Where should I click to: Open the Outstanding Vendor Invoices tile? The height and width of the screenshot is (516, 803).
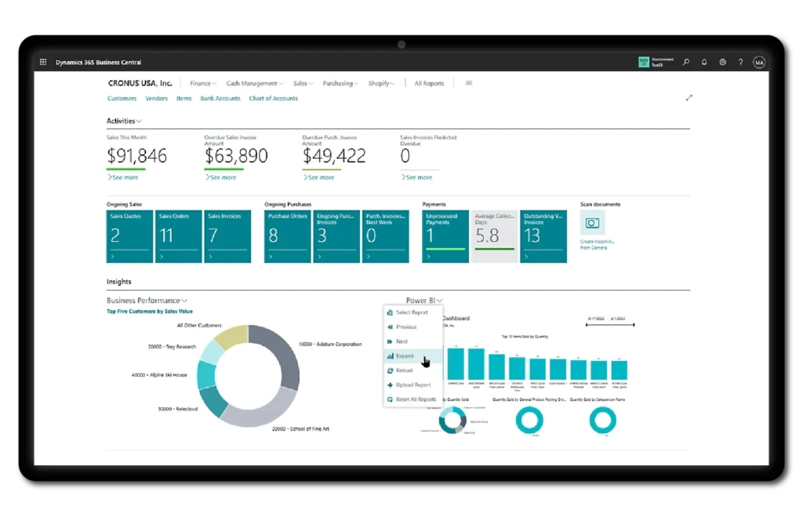(543, 236)
